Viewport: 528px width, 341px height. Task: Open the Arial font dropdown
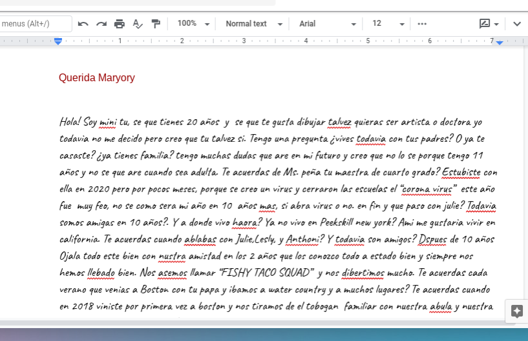(x=327, y=24)
